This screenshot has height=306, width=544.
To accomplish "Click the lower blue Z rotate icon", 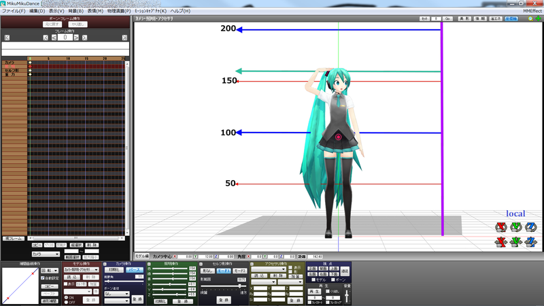I will [x=531, y=242].
